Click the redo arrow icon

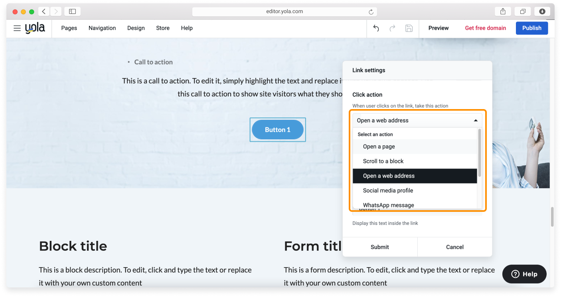pyautogui.click(x=392, y=28)
